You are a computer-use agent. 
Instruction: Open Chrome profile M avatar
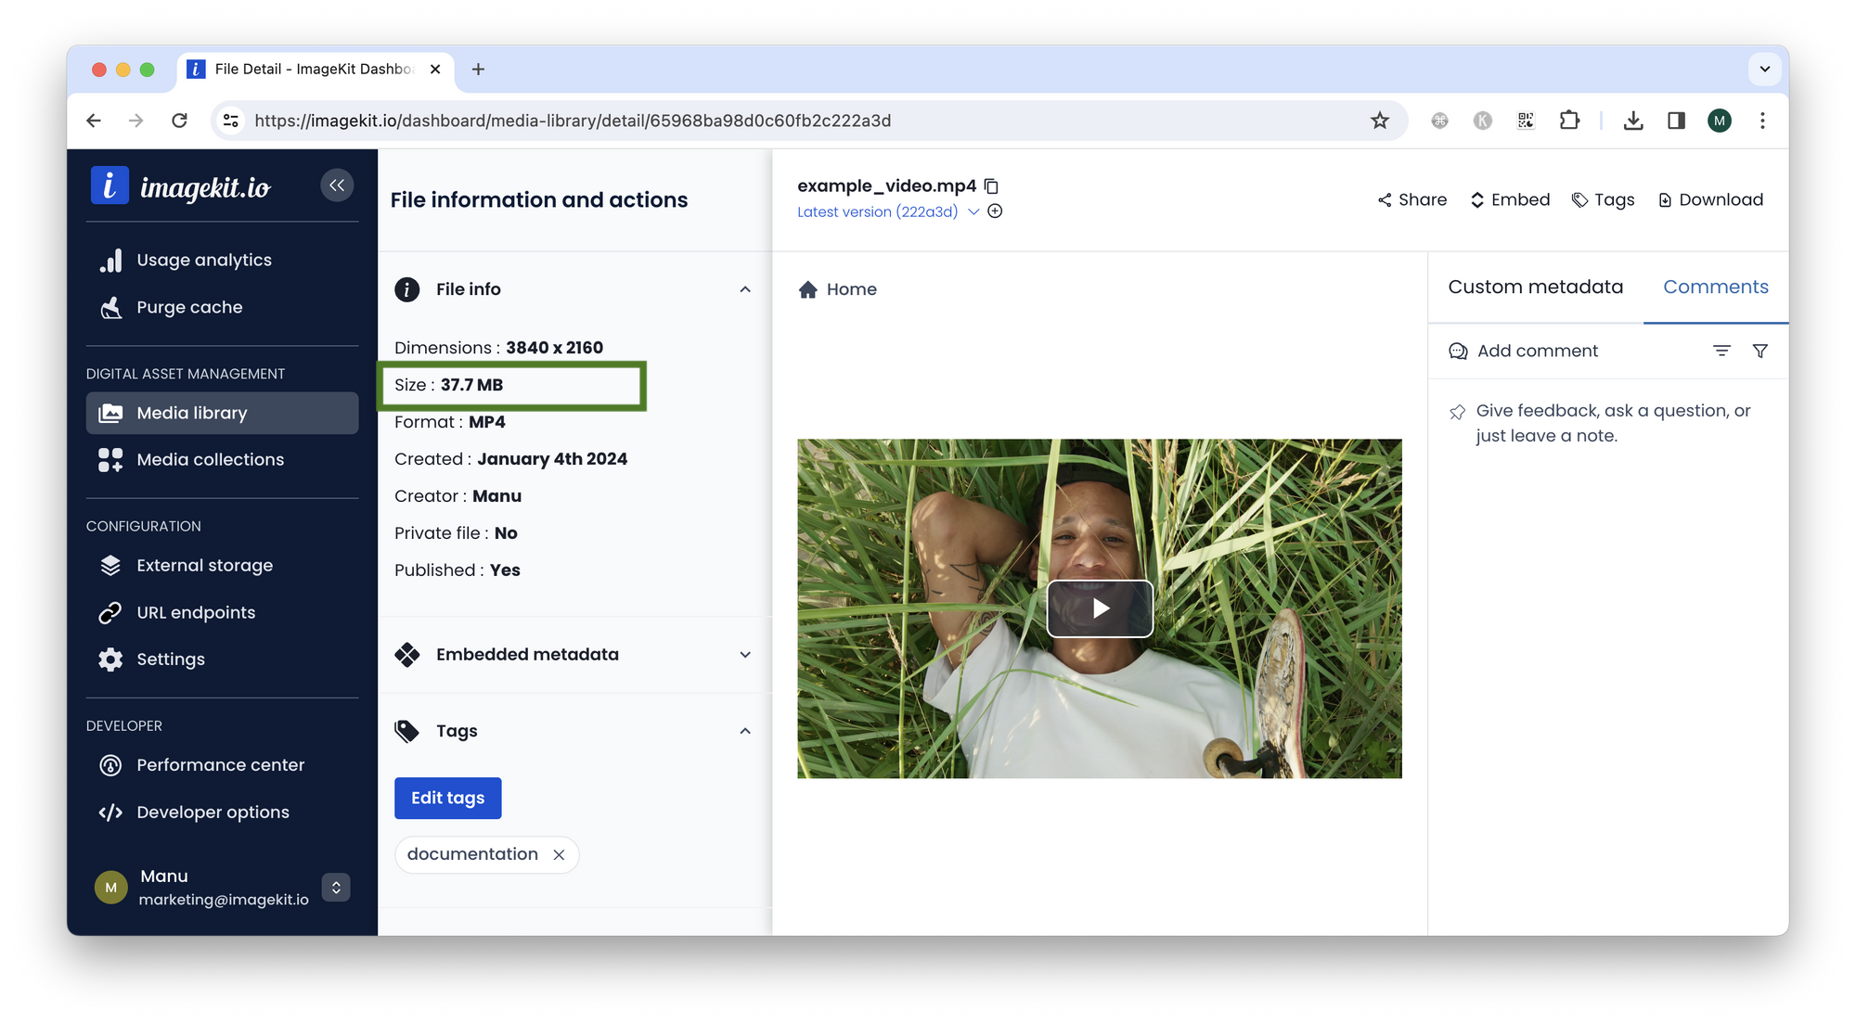coord(1720,121)
